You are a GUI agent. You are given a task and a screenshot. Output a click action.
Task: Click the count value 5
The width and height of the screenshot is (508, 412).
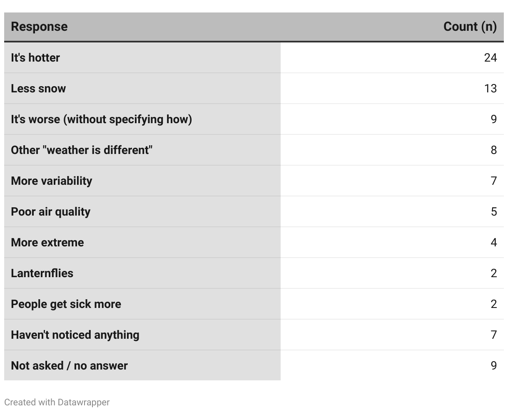pos(493,211)
